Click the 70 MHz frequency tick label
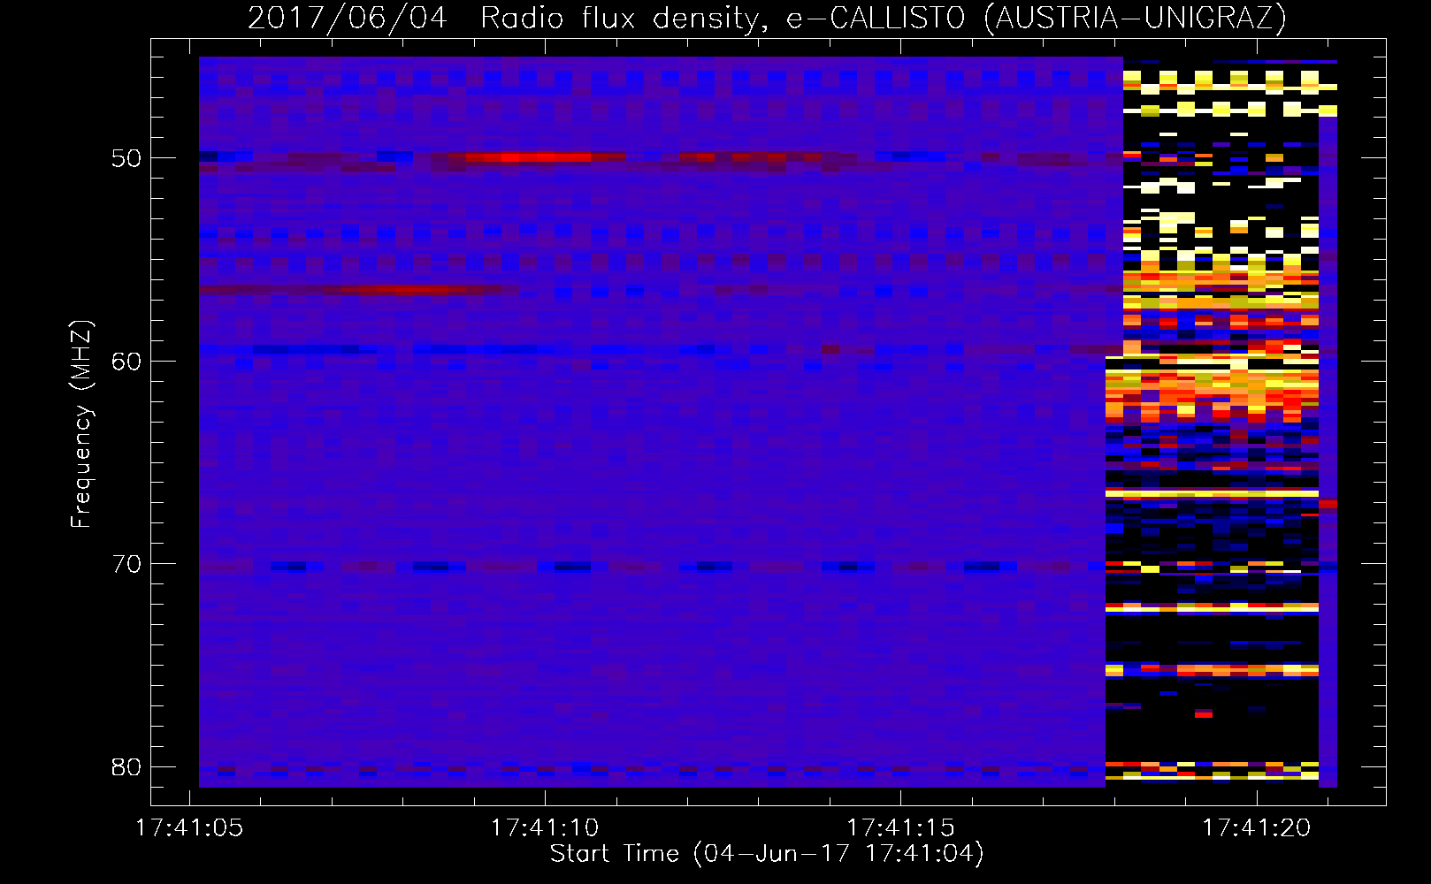This screenshot has height=884, width=1431. (x=126, y=563)
